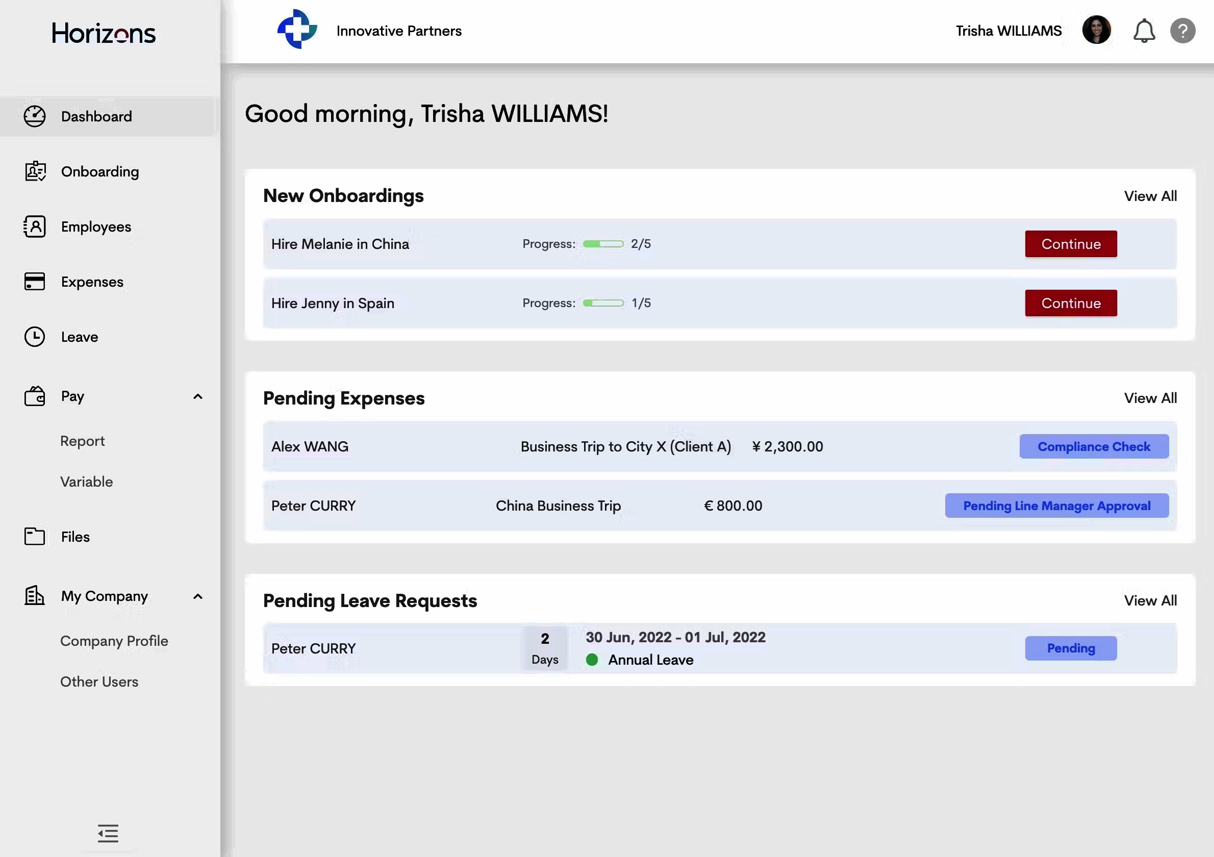Open Leave via the clock icon
The image size is (1214, 857).
point(35,337)
